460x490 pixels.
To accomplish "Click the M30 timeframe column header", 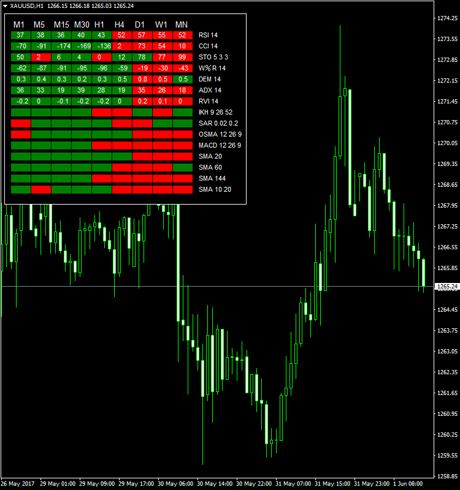I will point(82,24).
